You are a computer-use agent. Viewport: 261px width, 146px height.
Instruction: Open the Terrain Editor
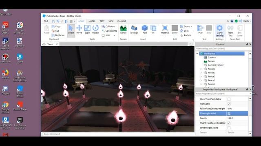tap(123, 30)
